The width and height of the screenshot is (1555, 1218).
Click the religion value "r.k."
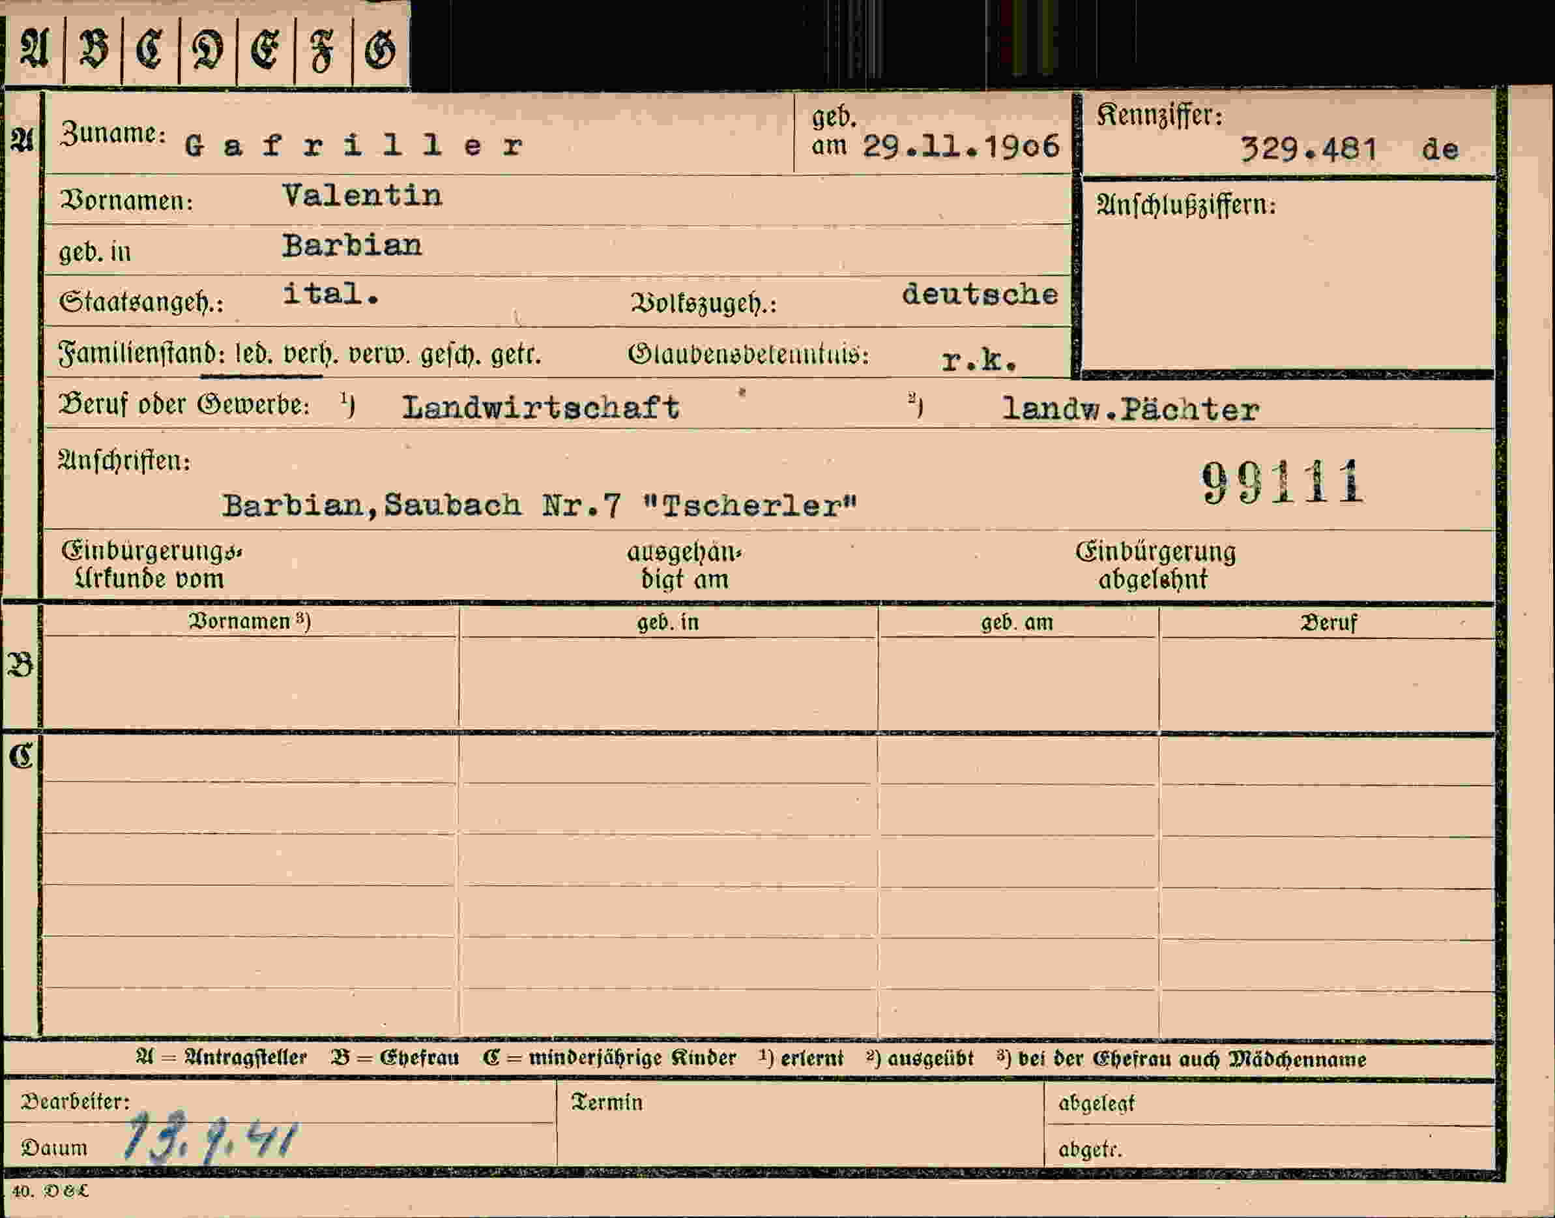(x=978, y=360)
